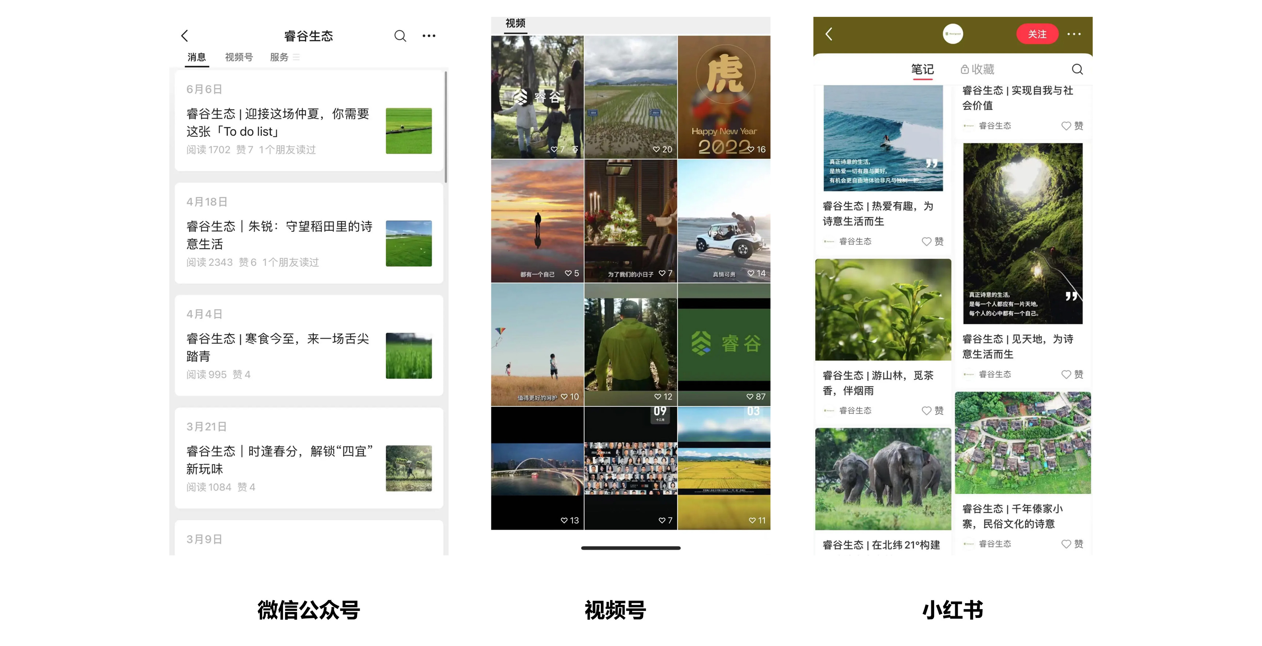The image size is (1262, 646).
Task: Play the portrait collage video marked 09
Action: click(631, 468)
